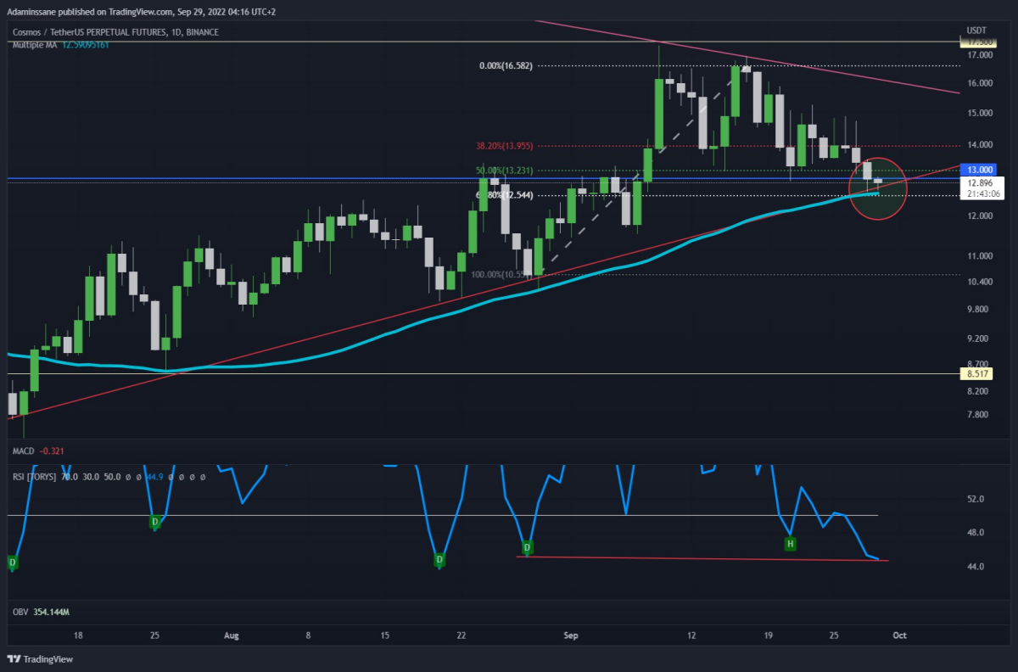
Task: Click the MACD value -0.321
Action: click(x=53, y=451)
